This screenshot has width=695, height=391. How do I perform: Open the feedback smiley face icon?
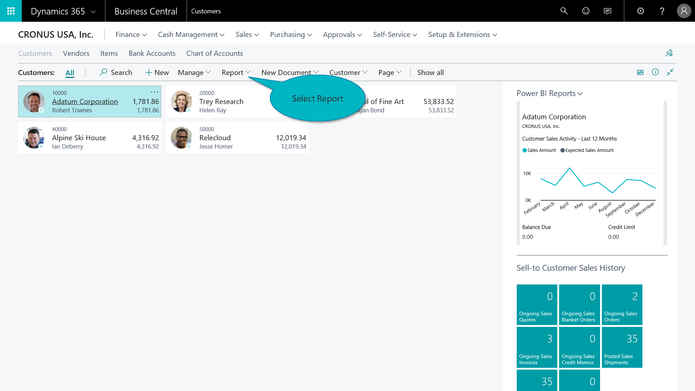586,11
